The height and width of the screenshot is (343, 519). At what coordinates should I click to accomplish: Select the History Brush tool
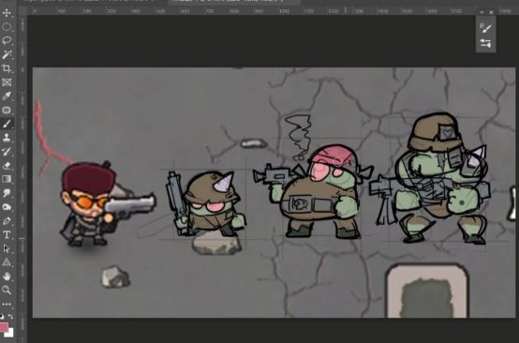click(7, 151)
